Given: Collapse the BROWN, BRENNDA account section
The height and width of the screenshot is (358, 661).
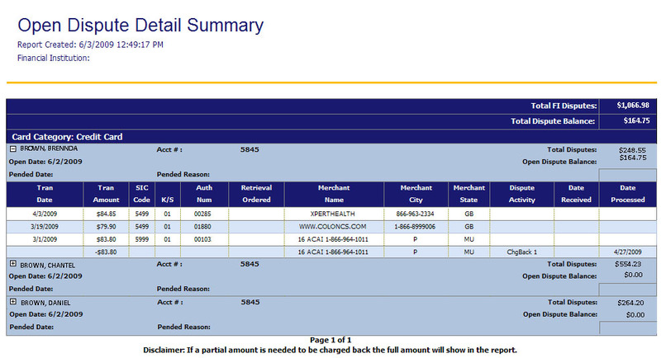Looking at the screenshot, I should (x=13, y=149).
